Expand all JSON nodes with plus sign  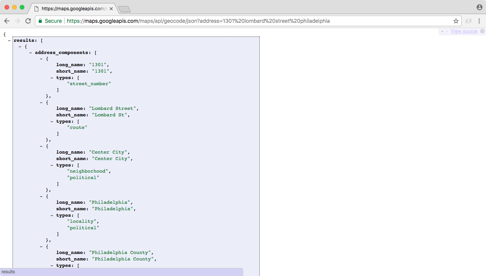(442, 31)
